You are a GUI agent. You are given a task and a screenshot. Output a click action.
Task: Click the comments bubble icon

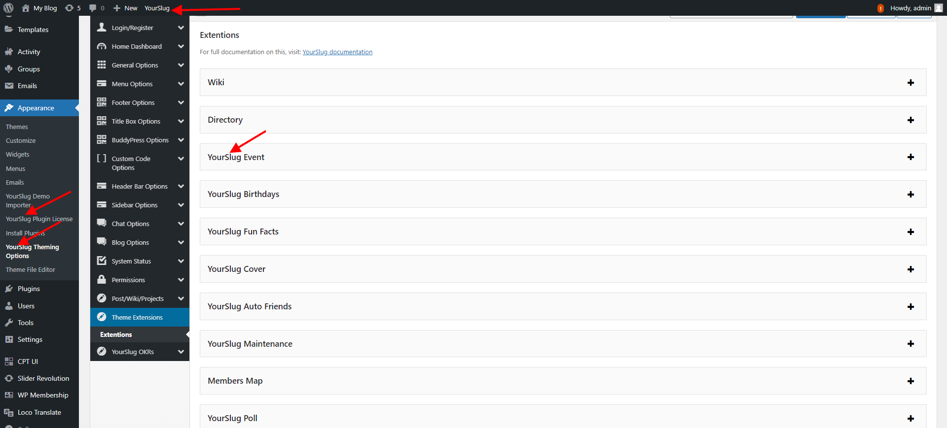pyautogui.click(x=93, y=8)
